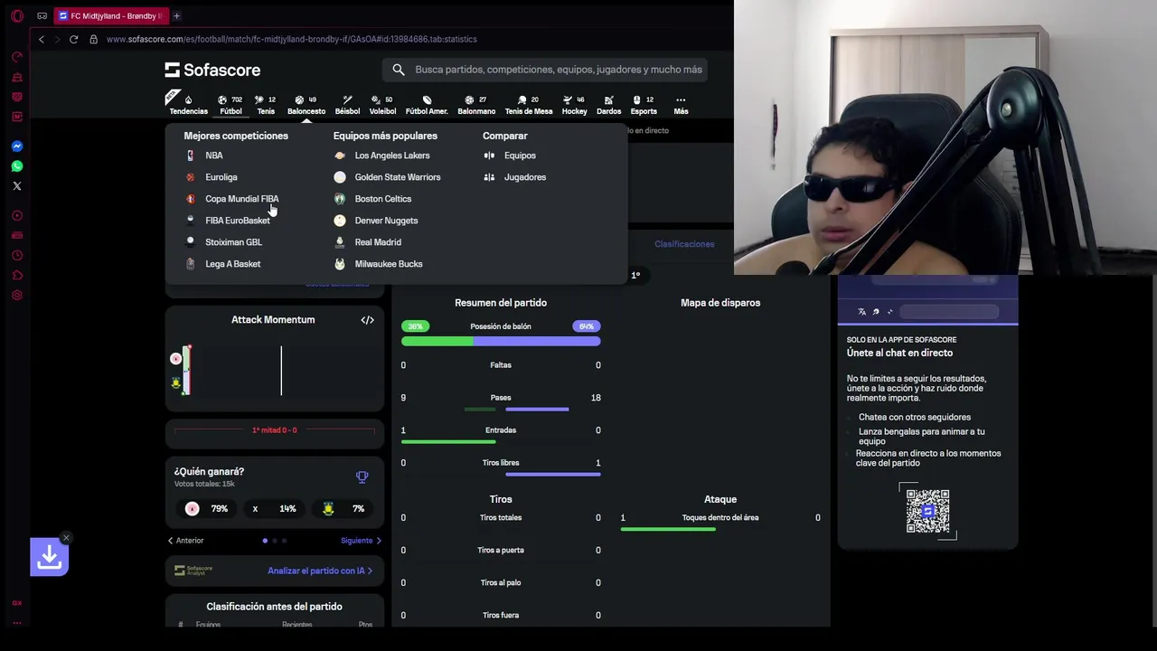
Task: Click the Pases comparison bar
Action: coord(501,410)
